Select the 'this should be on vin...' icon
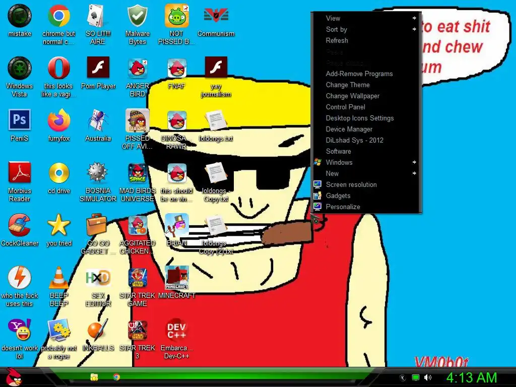 (x=177, y=173)
